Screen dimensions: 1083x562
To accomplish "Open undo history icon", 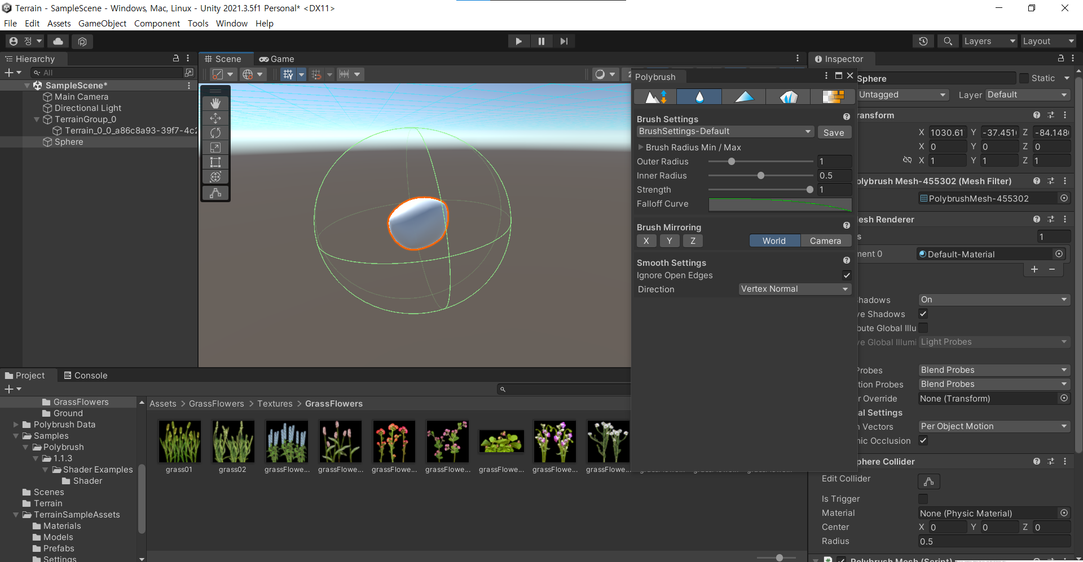I will coord(923,41).
